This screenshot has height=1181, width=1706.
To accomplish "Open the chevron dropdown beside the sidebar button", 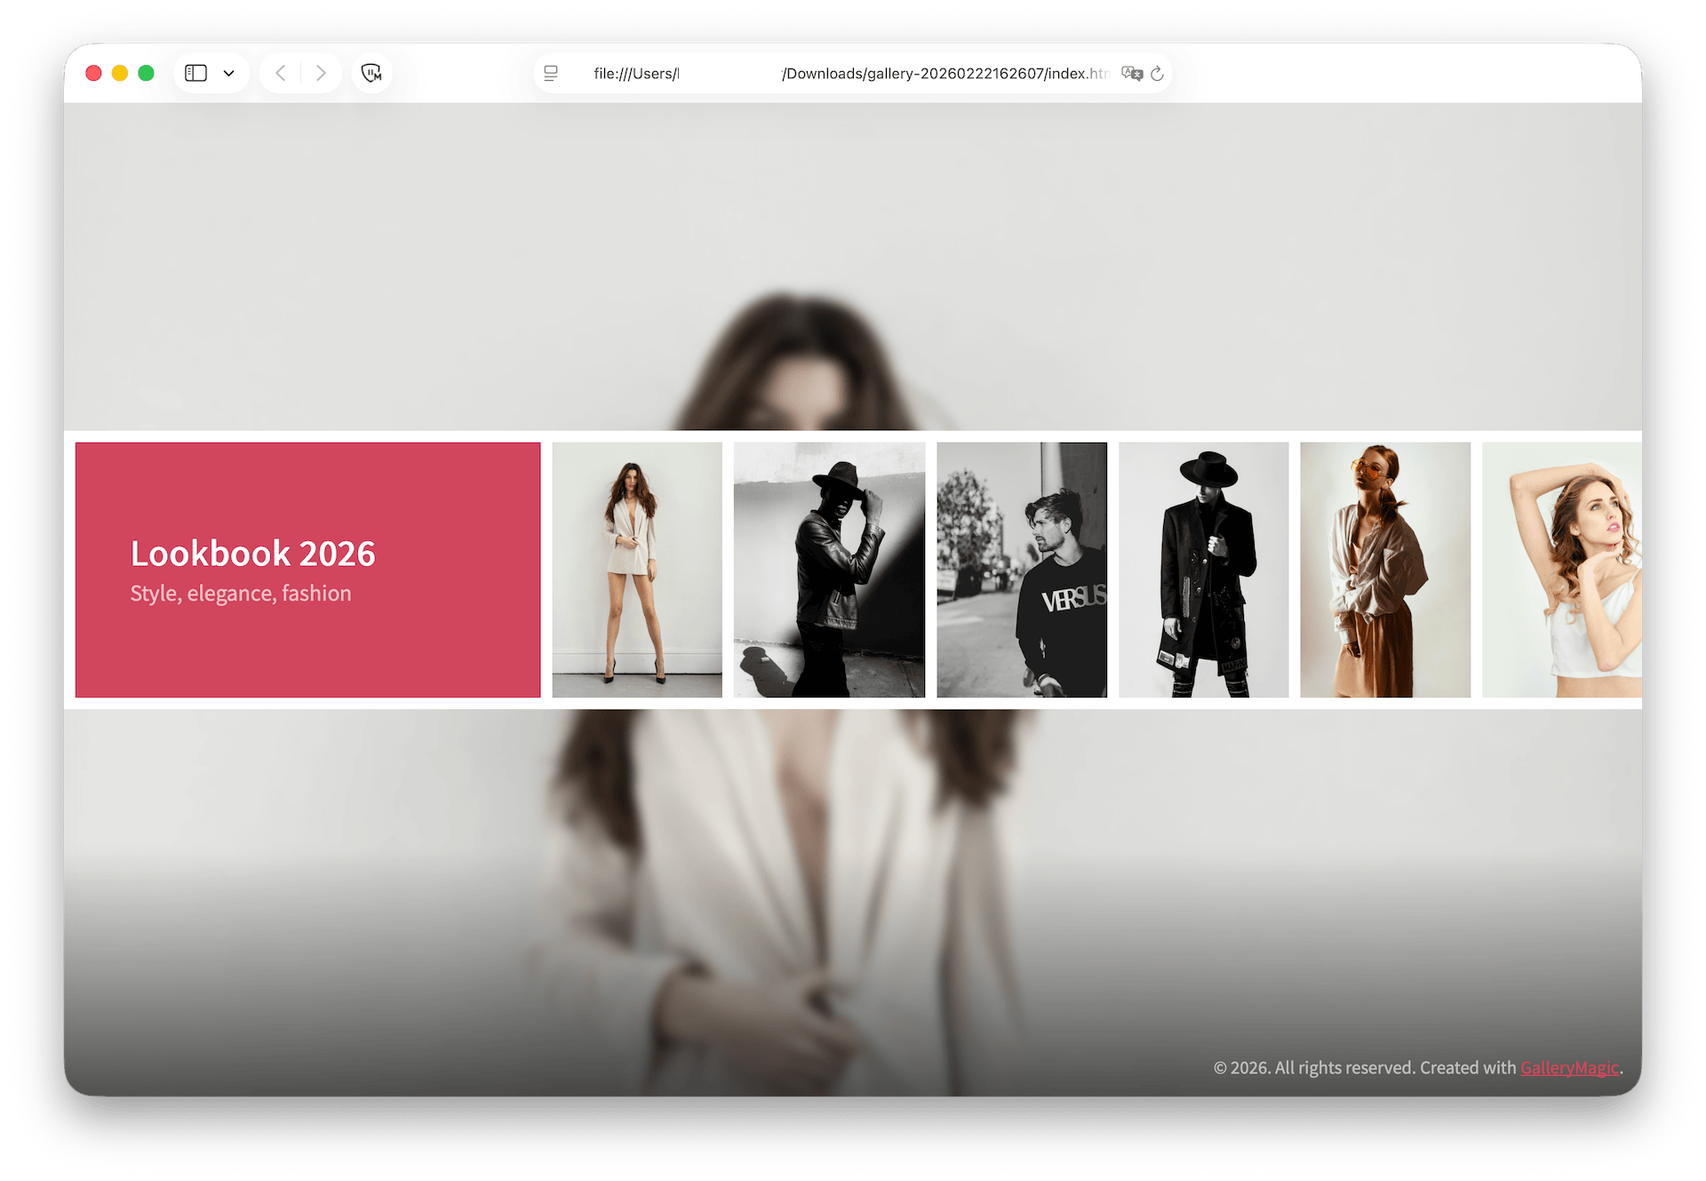I will [x=229, y=73].
